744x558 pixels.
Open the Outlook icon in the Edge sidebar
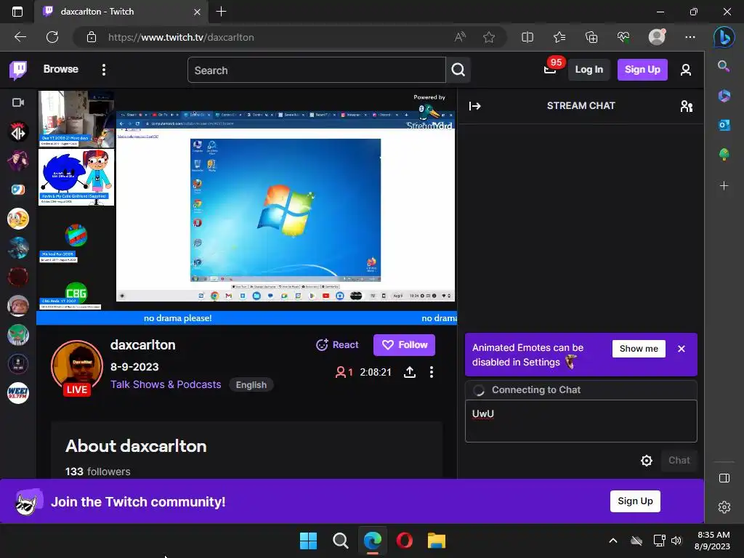coord(724,125)
